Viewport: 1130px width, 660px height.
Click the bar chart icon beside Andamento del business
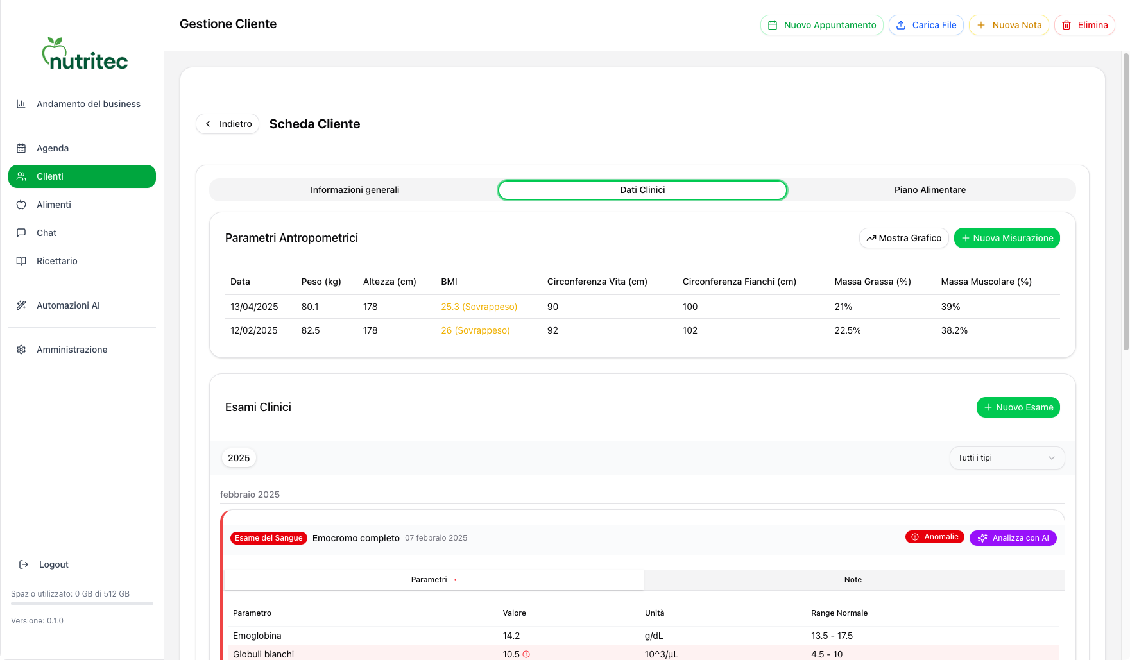tap(21, 104)
